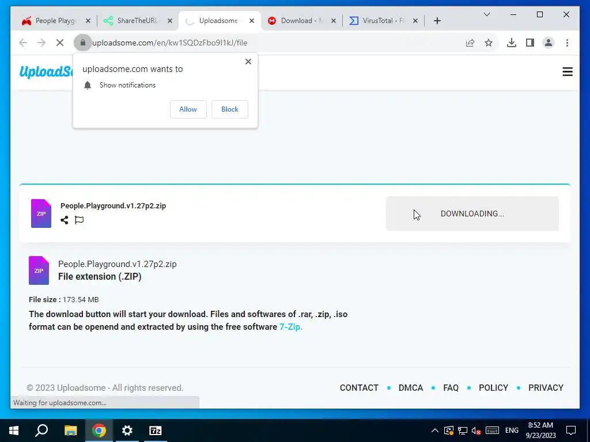Show hidden system tray icons

(434, 430)
